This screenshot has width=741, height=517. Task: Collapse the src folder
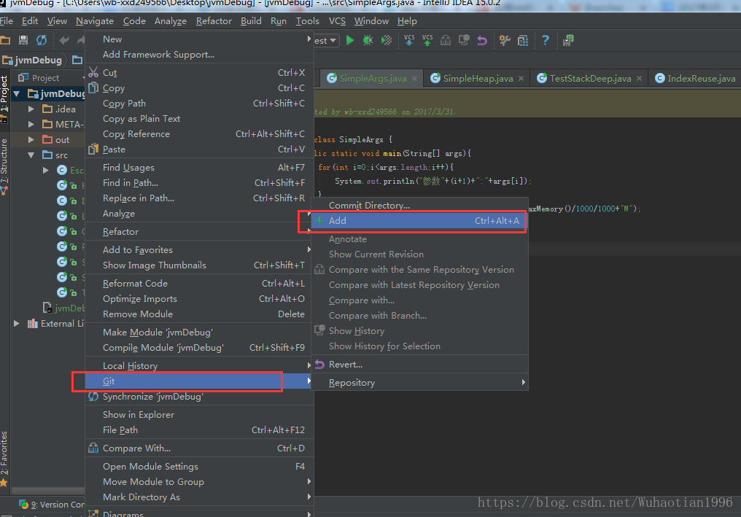click(31, 155)
